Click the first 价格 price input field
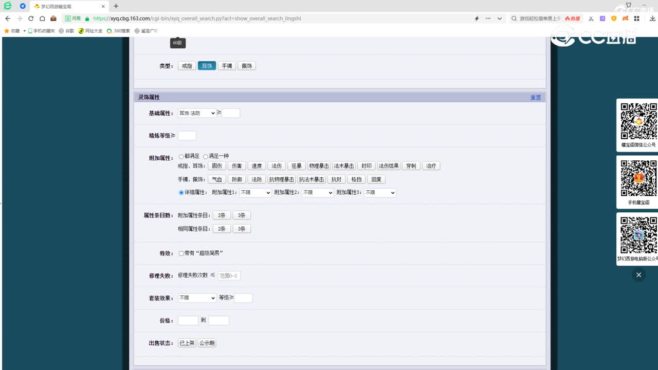The width and height of the screenshot is (658, 370). click(187, 320)
